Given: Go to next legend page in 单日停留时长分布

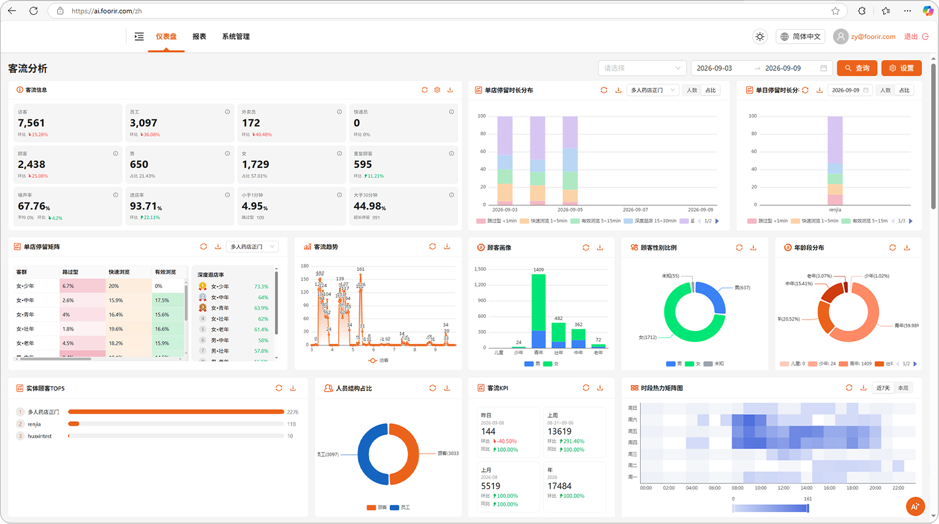Looking at the screenshot, I should point(911,221).
